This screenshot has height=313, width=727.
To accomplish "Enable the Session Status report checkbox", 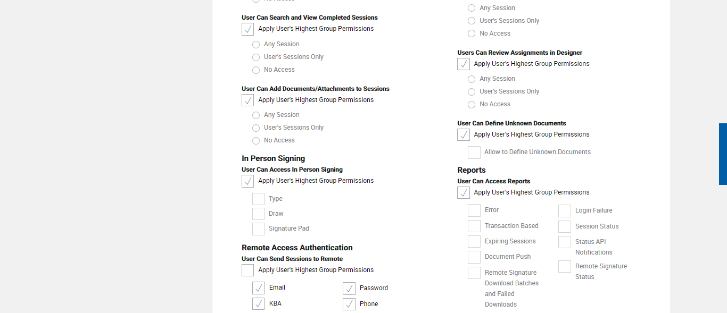I will tap(565, 227).
